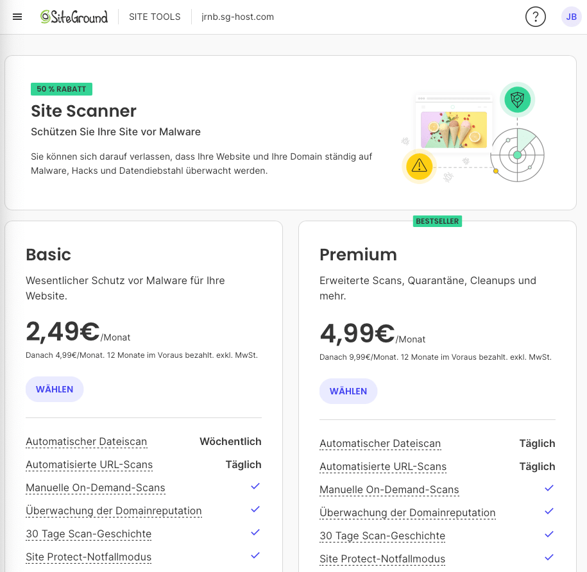Click checkmark beside Basic's Manuelle On-Demand-Scans
This screenshot has width=587, height=572.
255,487
